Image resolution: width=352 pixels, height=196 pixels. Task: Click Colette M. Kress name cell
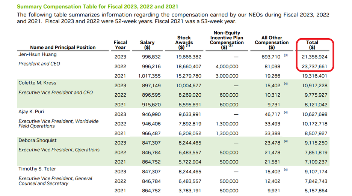point(37,83)
